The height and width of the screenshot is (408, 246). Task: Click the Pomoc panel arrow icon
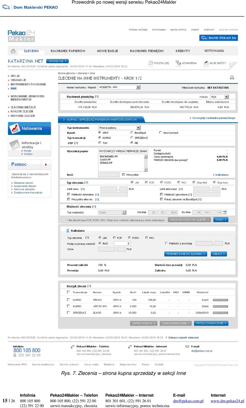pos(46,165)
